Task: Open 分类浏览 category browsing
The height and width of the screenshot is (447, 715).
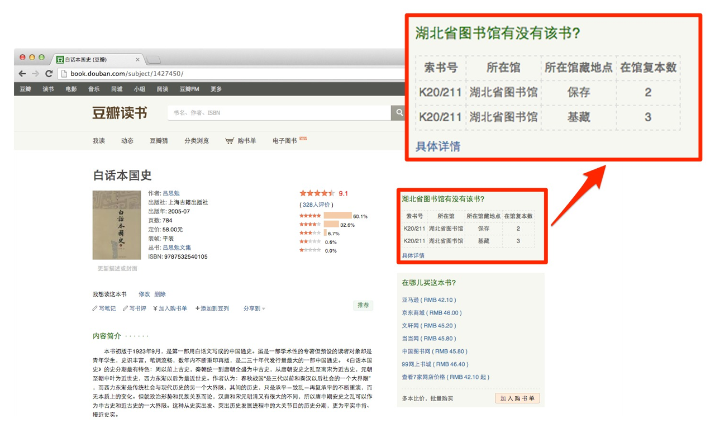Action: [x=197, y=141]
